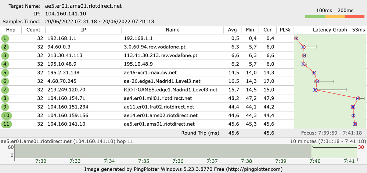Viewport: 367px width, 173px height.
Task: Click the orange 200ms legend swatch
Action: tap(335, 16)
